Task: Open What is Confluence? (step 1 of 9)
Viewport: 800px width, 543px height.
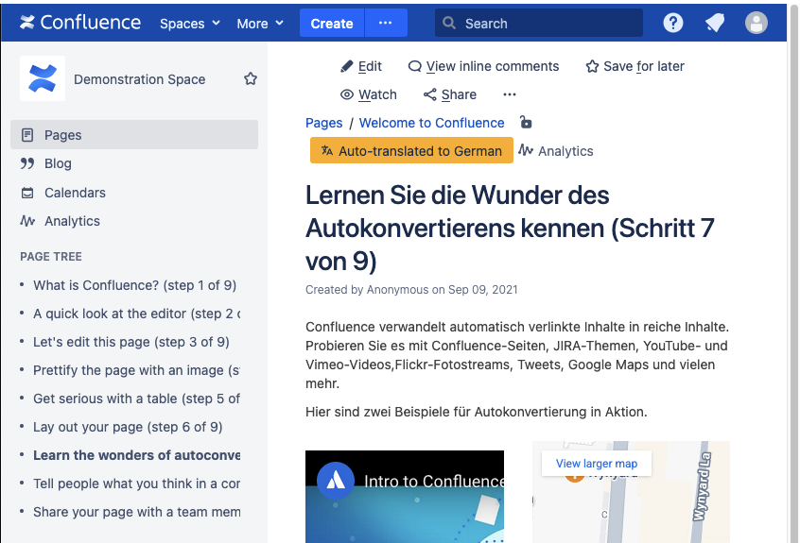Action: (x=134, y=285)
